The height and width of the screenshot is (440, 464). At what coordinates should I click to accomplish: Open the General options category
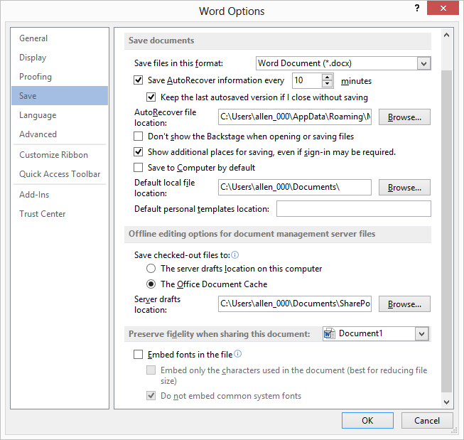tap(60, 38)
